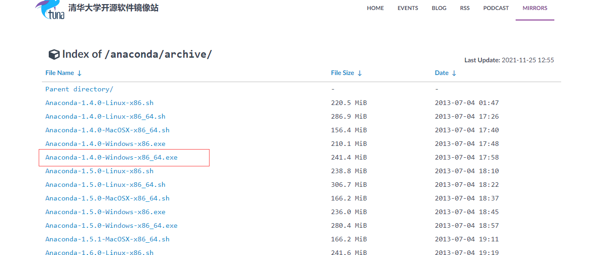Click the 236.0 MiB size cell

click(349, 212)
